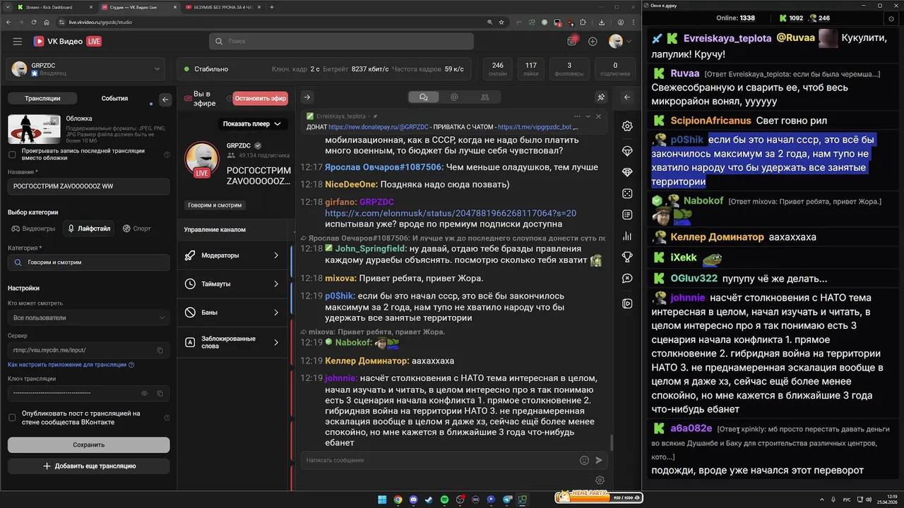904x508 pixels.
Task: Collapse the right sidebar with left arrow
Action: point(627,97)
